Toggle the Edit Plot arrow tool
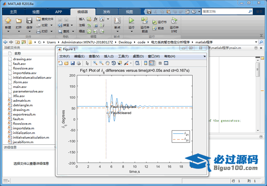This screenshot has width=267, height=186. (87, 63)
